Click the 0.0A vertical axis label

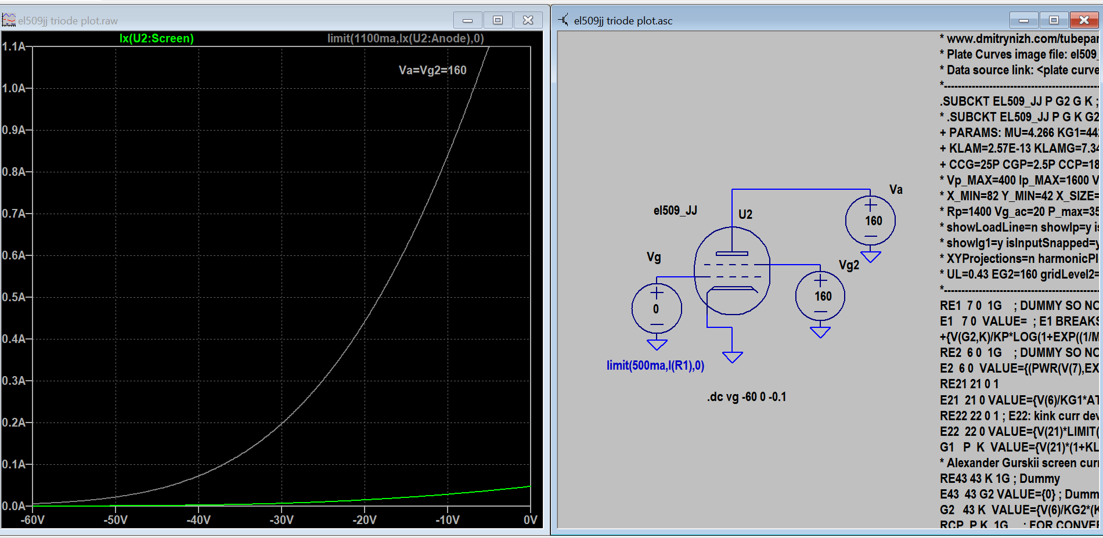pos(14,506)
